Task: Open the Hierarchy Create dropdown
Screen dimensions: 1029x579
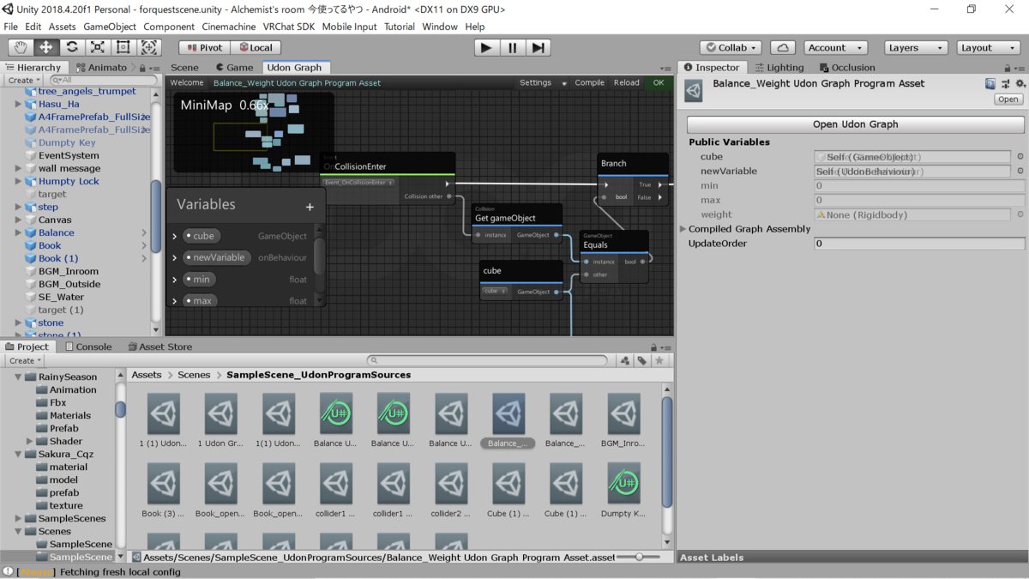Action: point(24,80)
